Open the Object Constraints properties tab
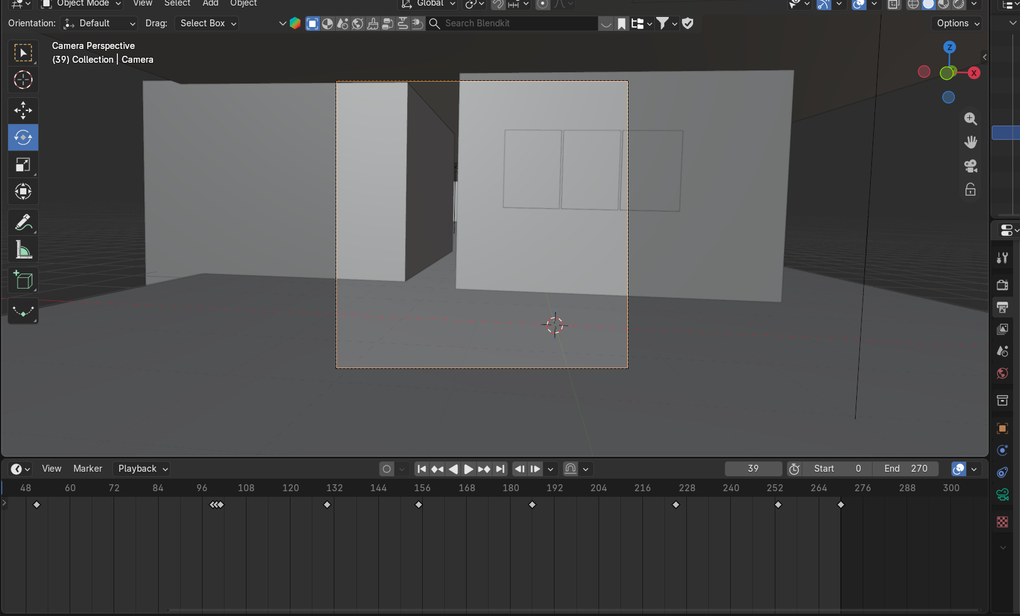This screenshot has height=616, width=1020. [1002, 472]
